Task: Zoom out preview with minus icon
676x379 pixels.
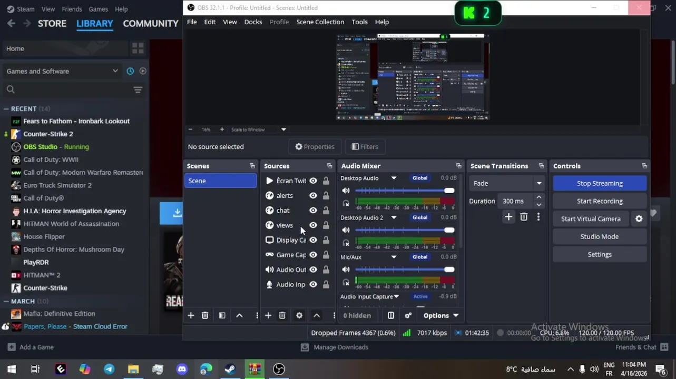Action: (x=190, y=129)
